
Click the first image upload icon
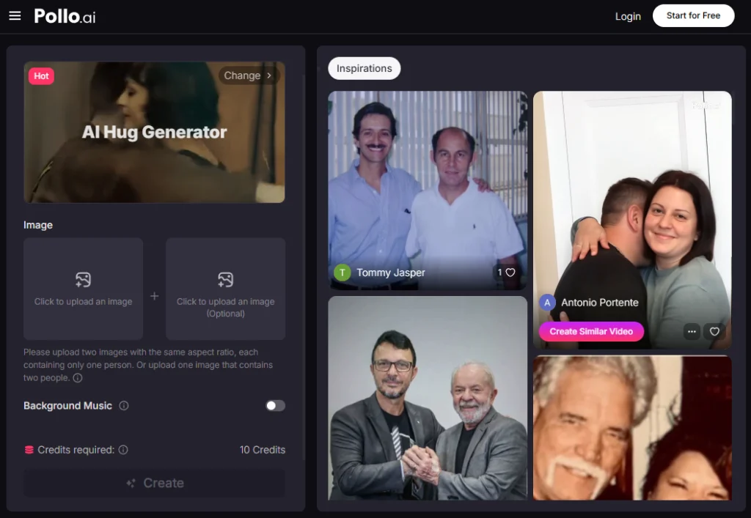pyautogui.click(x=83, y=280)
